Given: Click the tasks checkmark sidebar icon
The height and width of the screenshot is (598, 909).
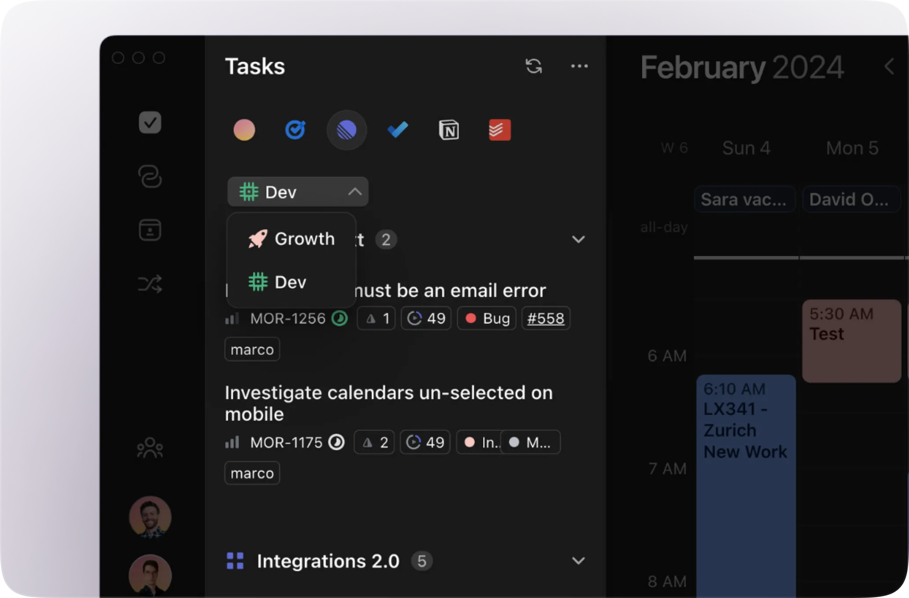Looking at the screenshot, I should [x=150, y=122].
